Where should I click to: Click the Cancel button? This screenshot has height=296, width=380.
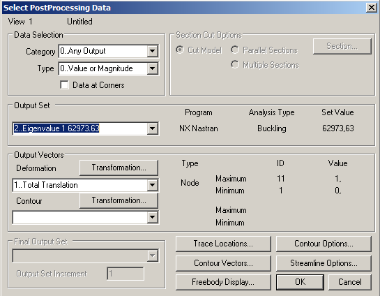tap(350, 282)
